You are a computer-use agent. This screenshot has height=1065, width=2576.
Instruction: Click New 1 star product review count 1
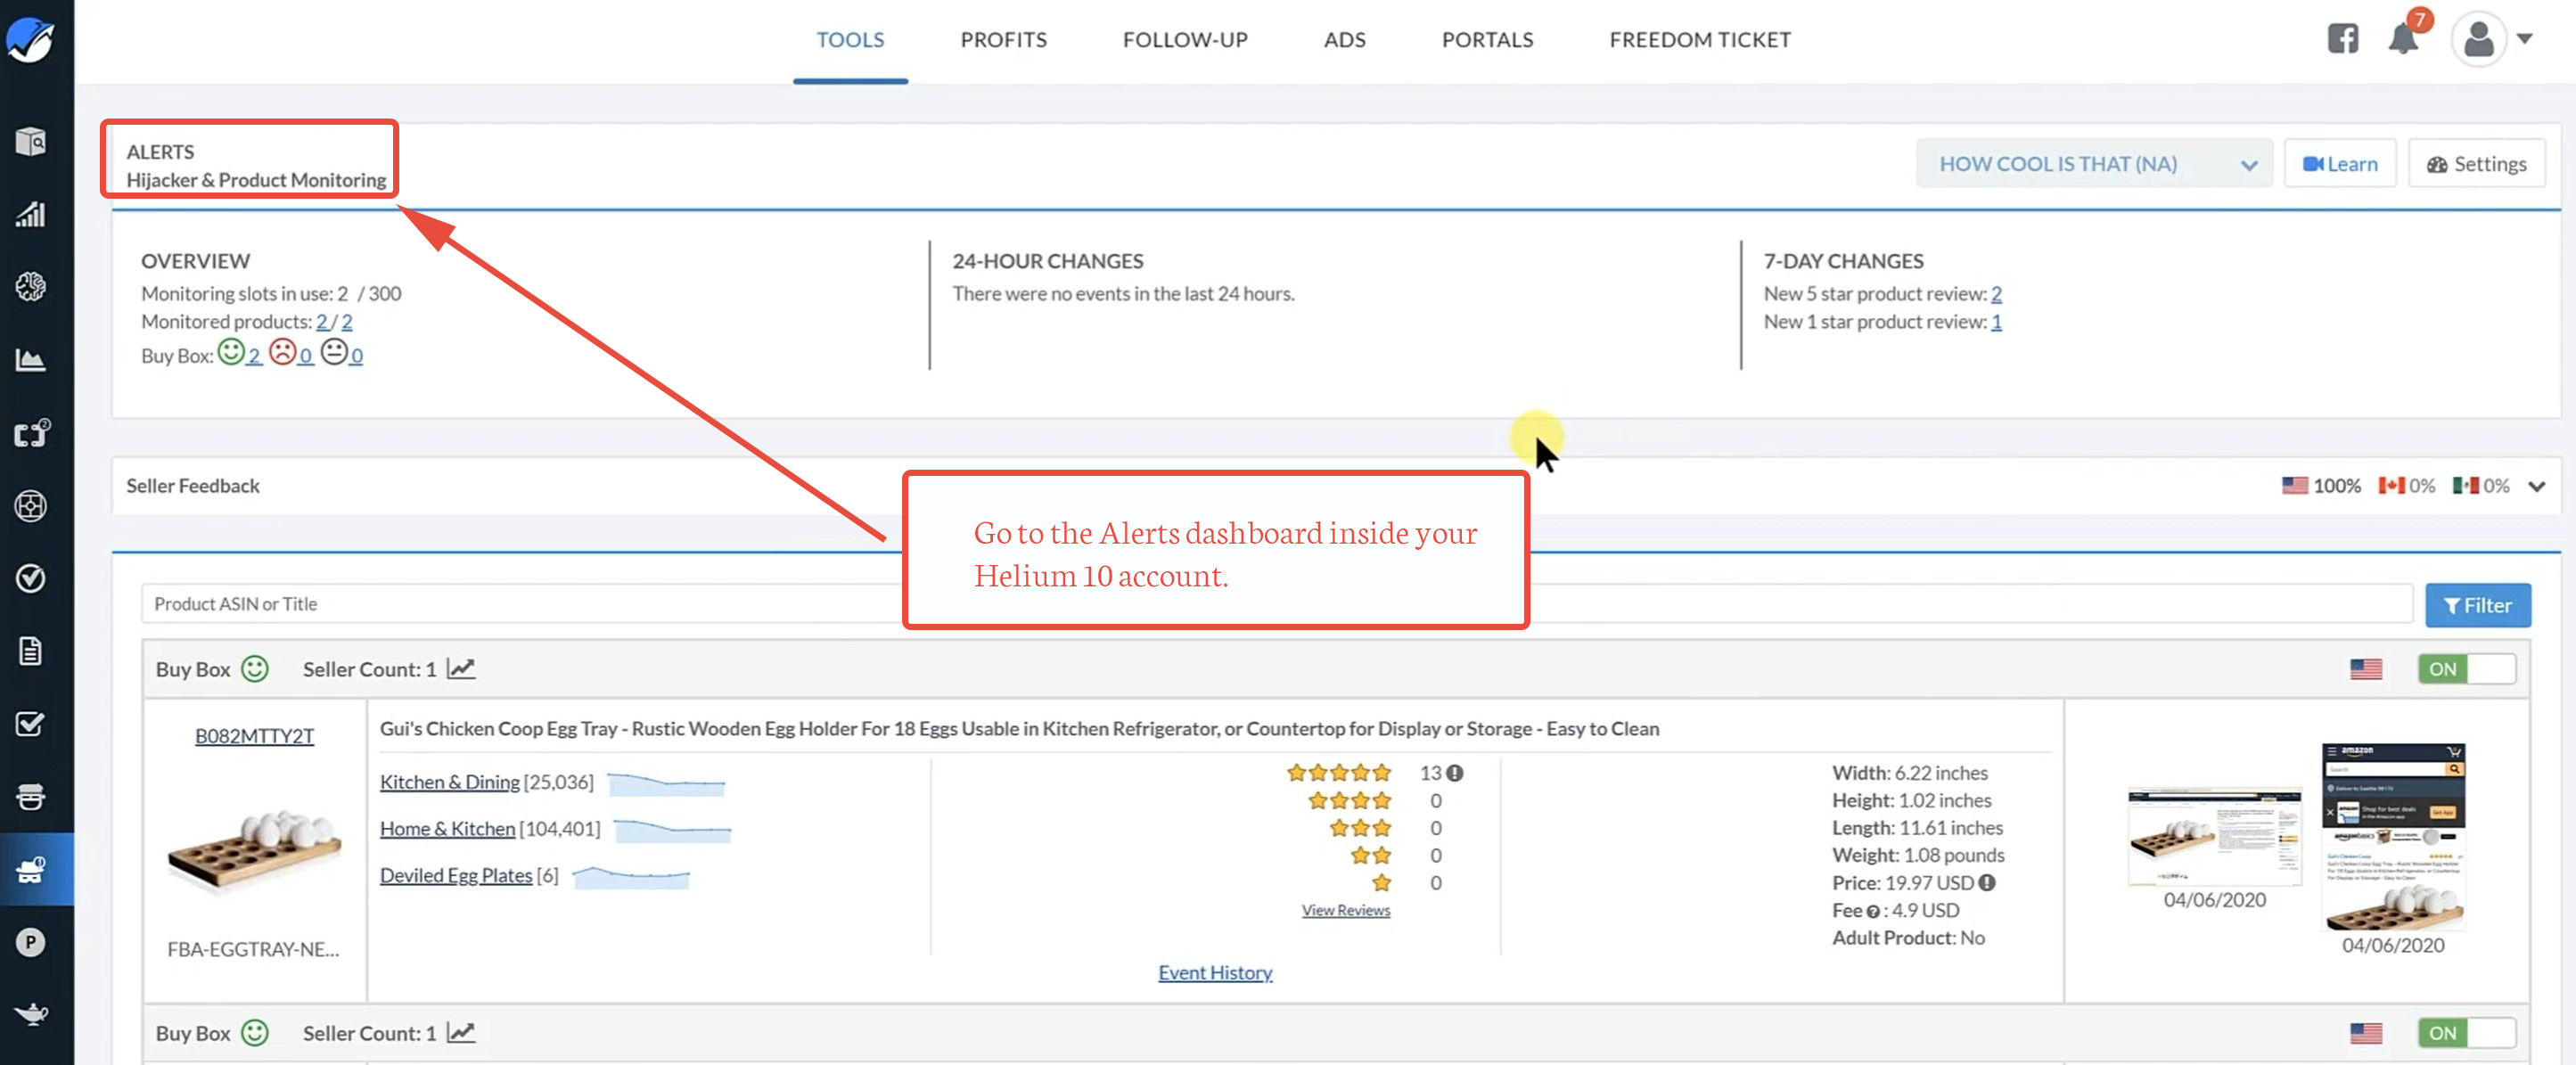tap(1996, 322)
